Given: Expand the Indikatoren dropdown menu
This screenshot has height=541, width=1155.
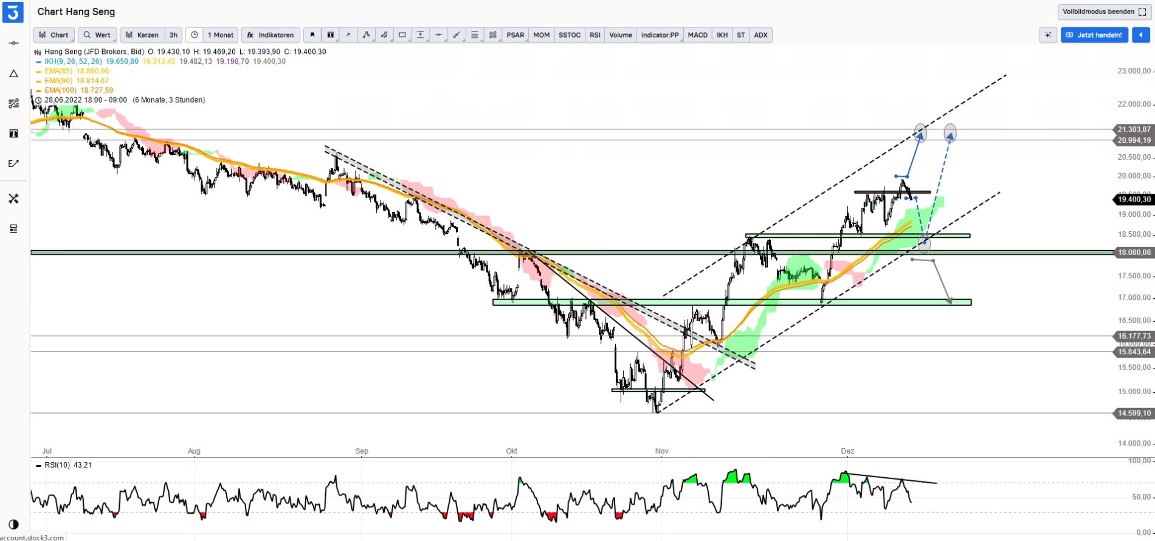Looking at the screenshot, I should coord(271,35).
